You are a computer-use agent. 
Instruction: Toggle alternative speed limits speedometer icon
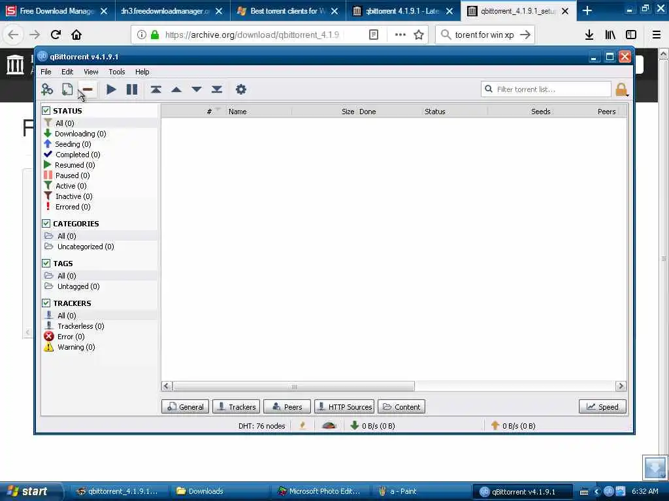pos(329,425)
